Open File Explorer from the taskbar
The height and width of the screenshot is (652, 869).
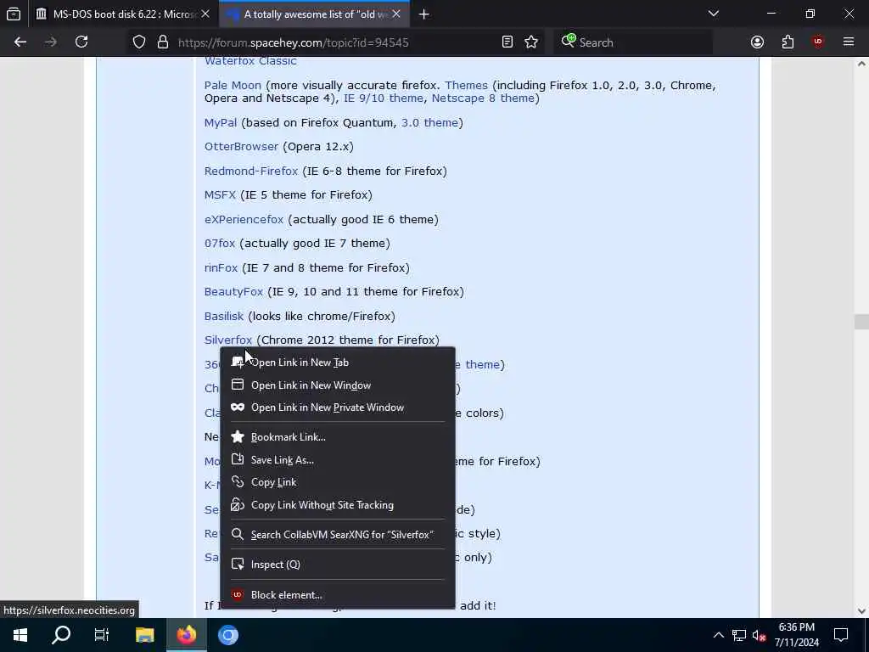(144, 635)
